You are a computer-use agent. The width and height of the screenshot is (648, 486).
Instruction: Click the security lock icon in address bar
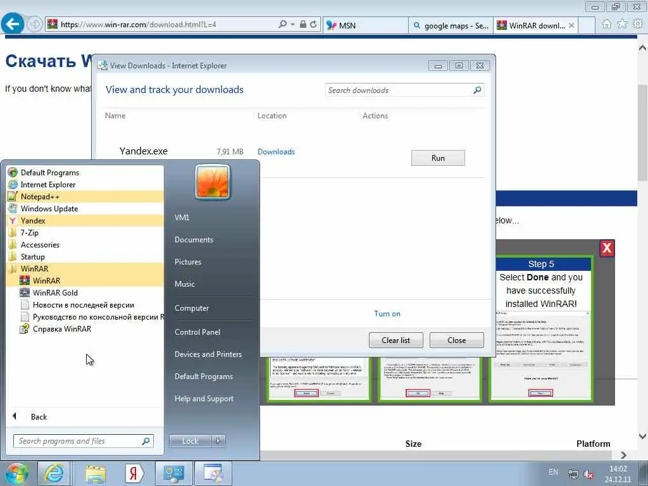tap(303, 25)
